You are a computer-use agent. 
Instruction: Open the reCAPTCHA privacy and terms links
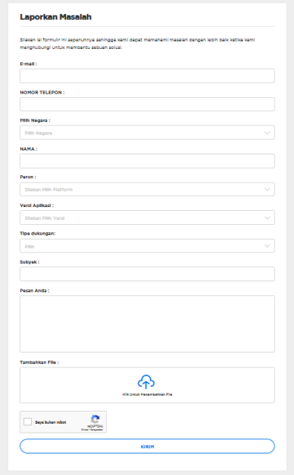(92, 430)
